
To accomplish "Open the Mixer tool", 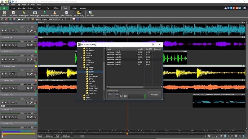I will coord(4,14).
